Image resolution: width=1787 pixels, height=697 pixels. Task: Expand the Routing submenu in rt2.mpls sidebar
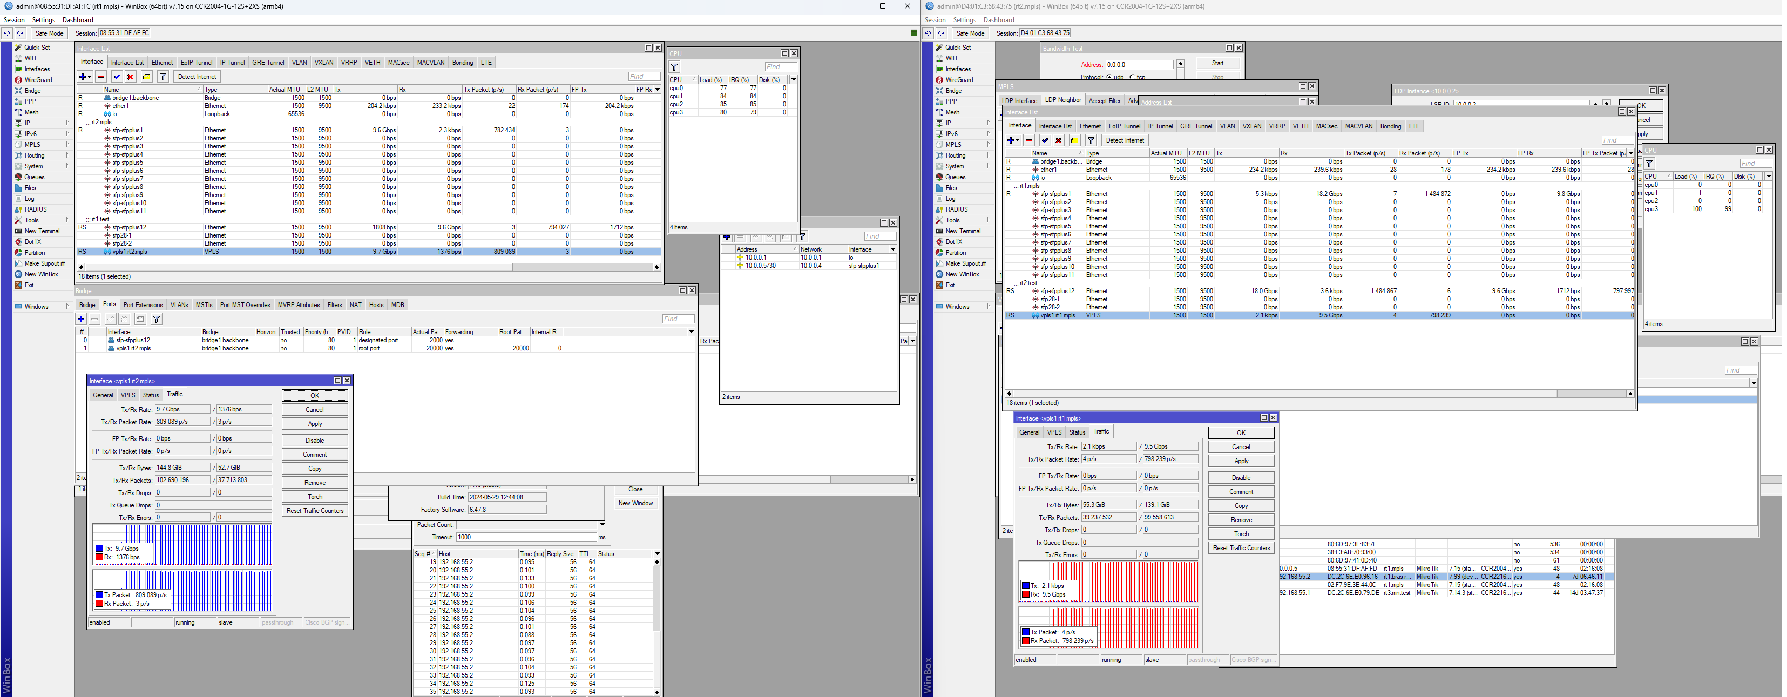point(955,155)
